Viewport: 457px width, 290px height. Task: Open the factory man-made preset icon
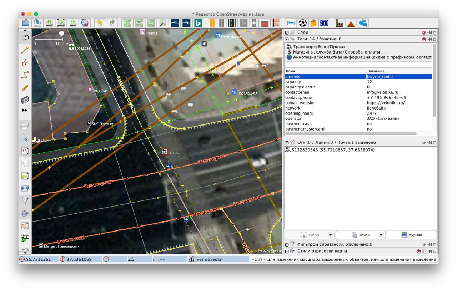(x=339, y=23)
